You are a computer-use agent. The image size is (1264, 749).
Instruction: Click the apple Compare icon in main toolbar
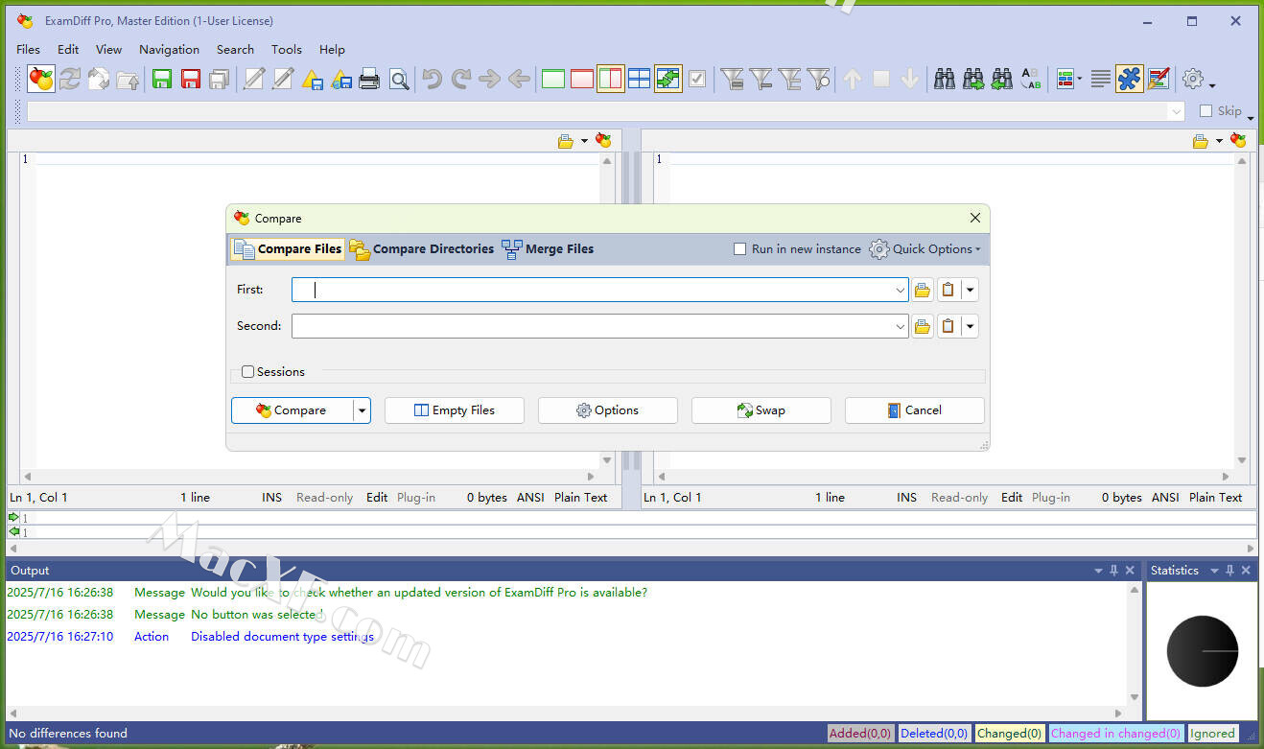[41, 80]
